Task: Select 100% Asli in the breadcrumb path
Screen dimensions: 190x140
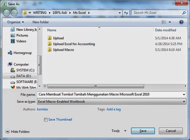Action: coord(60,13)
